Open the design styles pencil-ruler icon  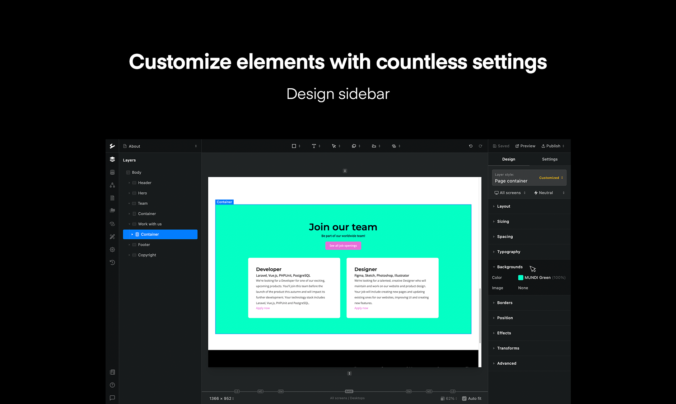click(x=112, y=237)
